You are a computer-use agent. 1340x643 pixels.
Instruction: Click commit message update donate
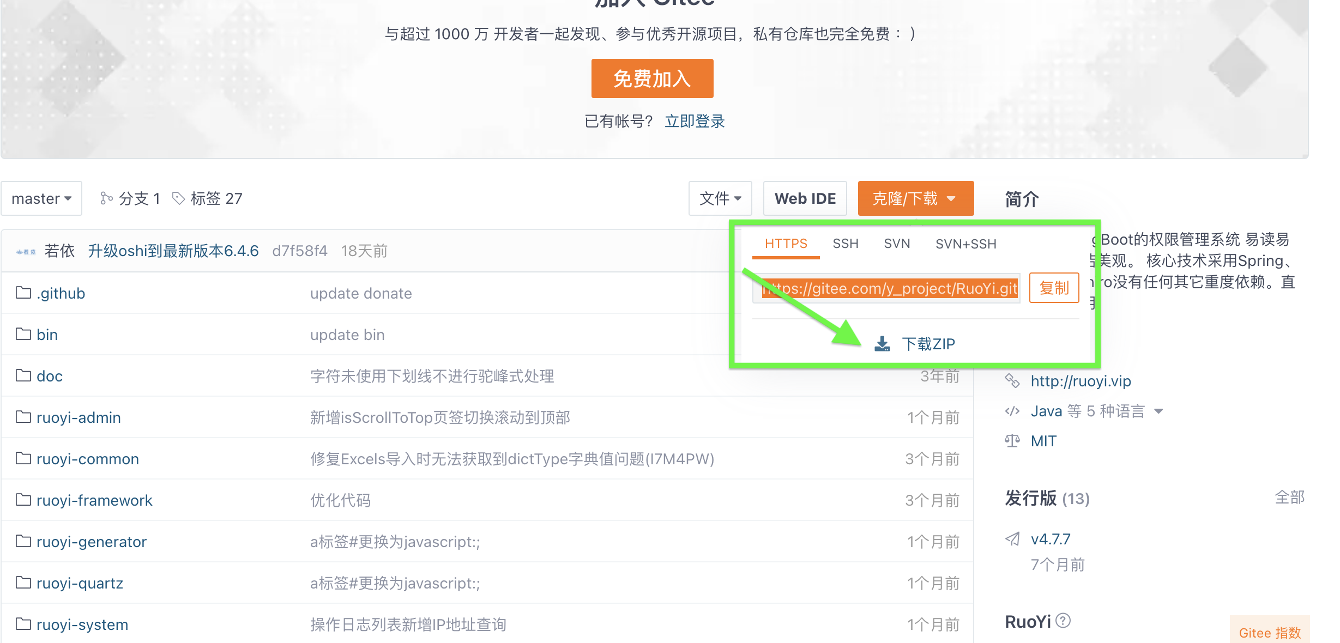361,293
